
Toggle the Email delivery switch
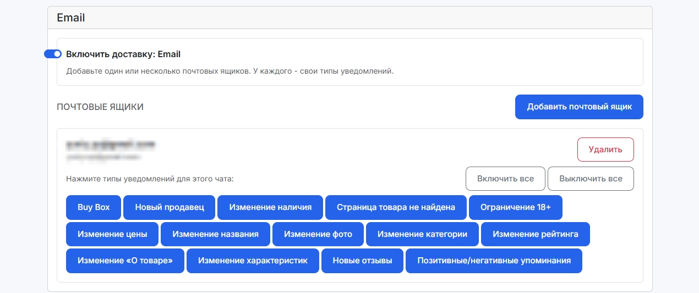pos(53,54)
